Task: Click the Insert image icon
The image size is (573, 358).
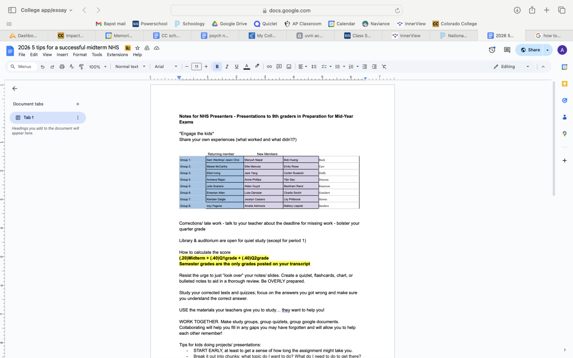Action: point(289,67)
